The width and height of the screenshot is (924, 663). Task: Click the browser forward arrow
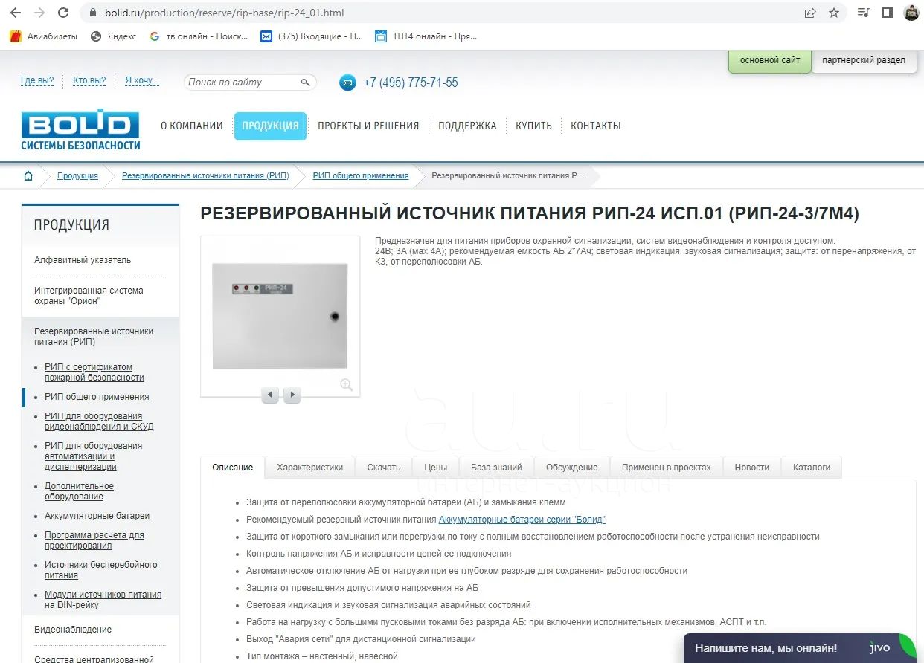pos(39,13)
